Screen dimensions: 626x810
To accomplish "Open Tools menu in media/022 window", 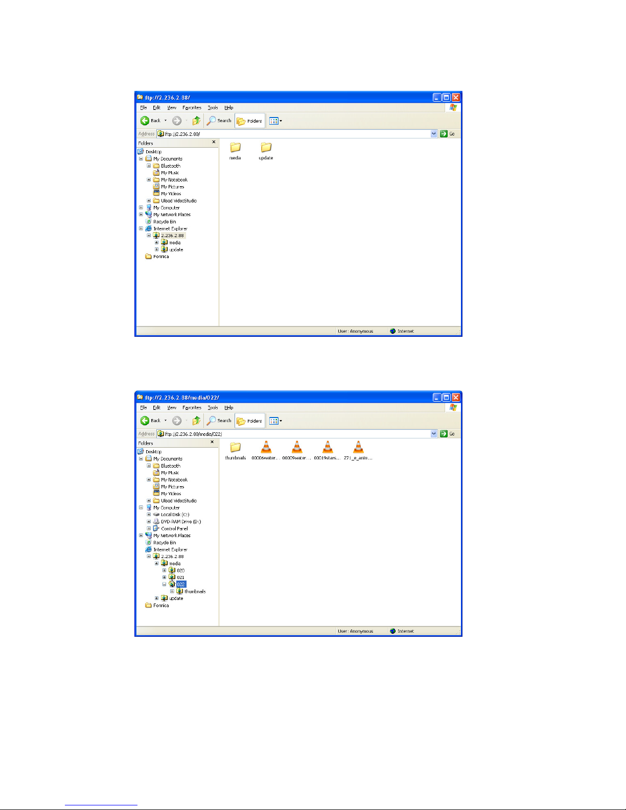I will pos(213,407).
